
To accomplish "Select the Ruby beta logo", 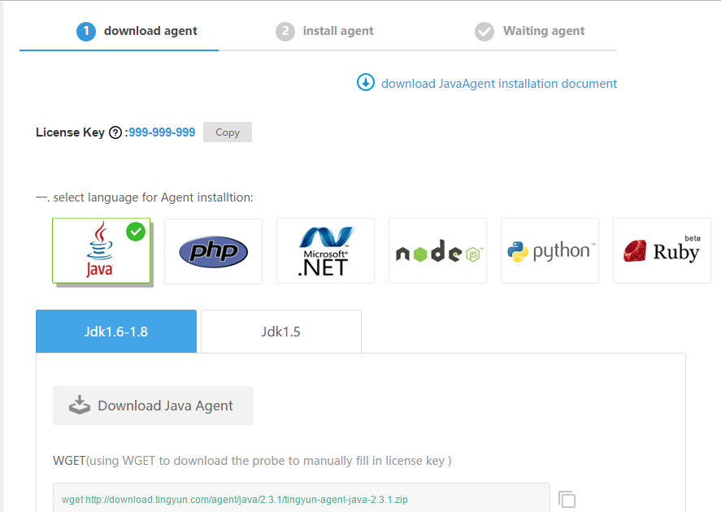I will [662, 251].
